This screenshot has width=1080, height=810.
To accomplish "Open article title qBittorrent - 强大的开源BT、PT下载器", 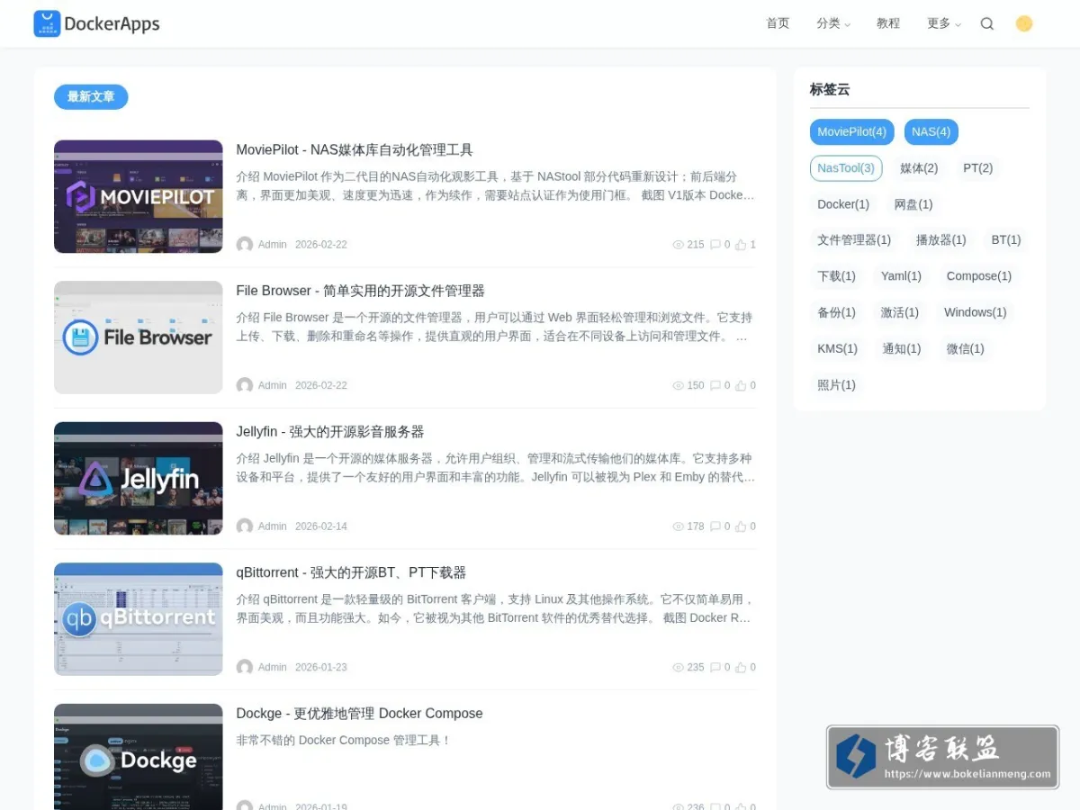I will [x=351, y=572].
